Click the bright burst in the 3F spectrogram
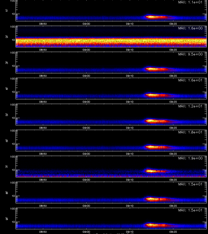The height and width of the screenshot is (234, 208). coord(156,69)
